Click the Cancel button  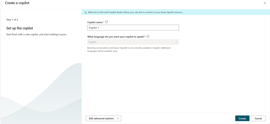tap(258, 118)
